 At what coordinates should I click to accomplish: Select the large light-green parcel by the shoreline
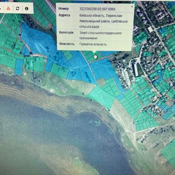coord(101,96)
